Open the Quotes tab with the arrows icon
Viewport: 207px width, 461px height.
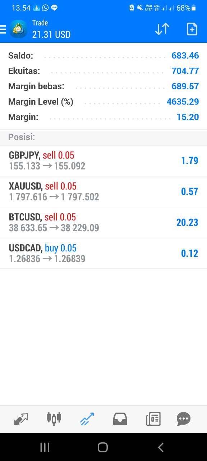pos(21,419)
